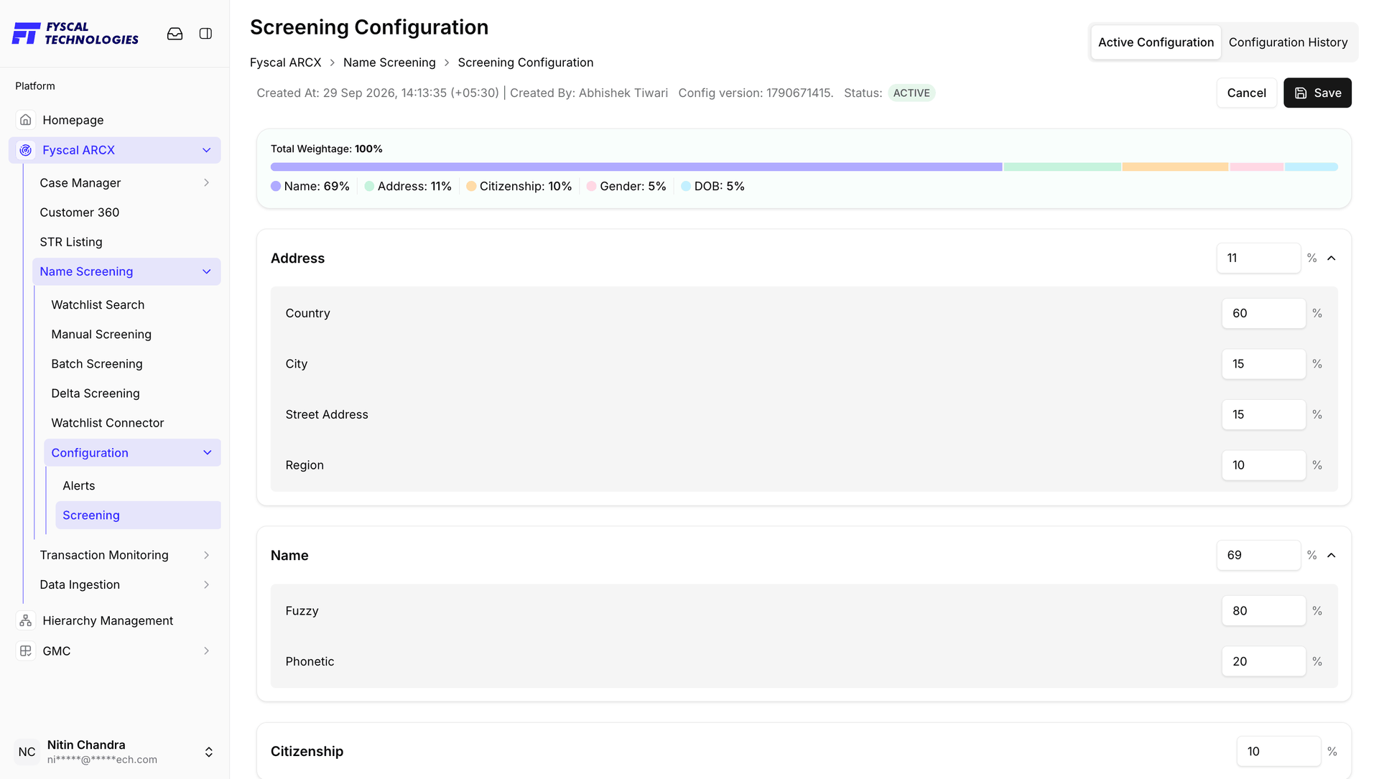Click the Hierarchy Management icon
Image resolution: width=1379 pixels, height=779 pixels.
point(26,620)
